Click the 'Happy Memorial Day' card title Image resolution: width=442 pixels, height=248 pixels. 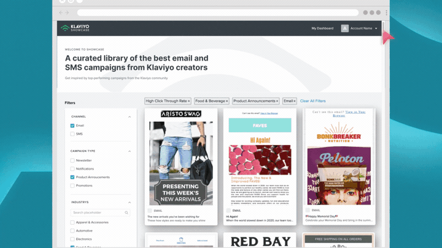(x=321, y=216)
